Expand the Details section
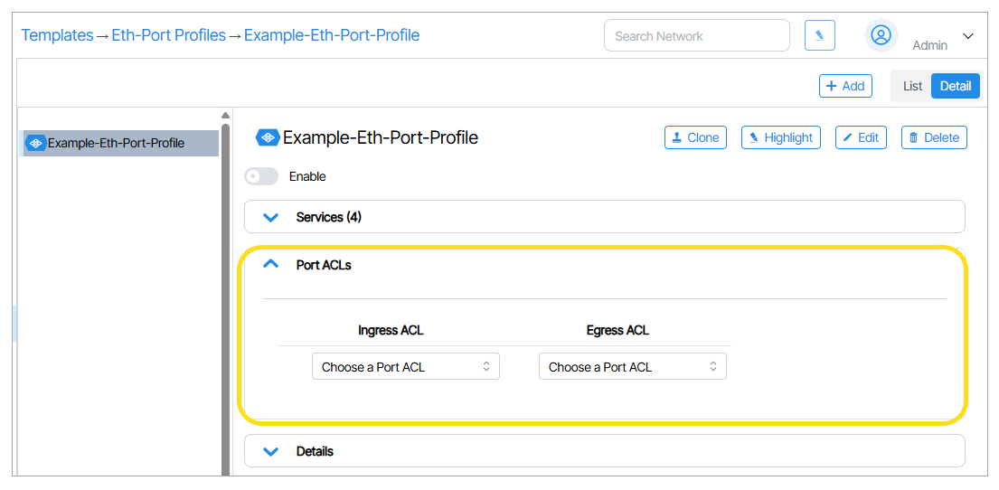The height and width of the screenshot is (490, 999). [x=270, y=451]
